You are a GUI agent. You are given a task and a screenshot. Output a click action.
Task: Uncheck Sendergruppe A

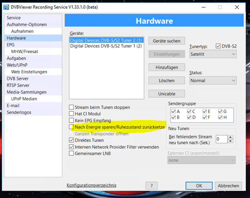pos(174,111)
